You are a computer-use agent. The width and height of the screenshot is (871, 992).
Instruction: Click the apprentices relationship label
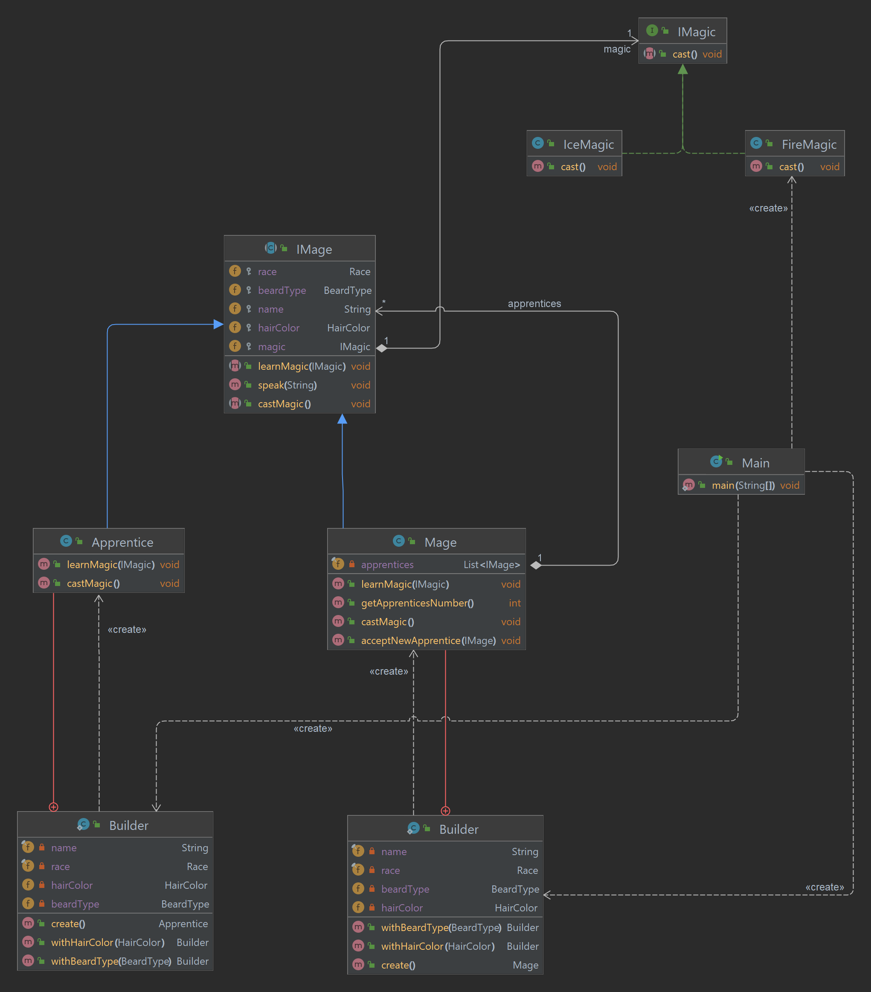[x=534, y=304]
